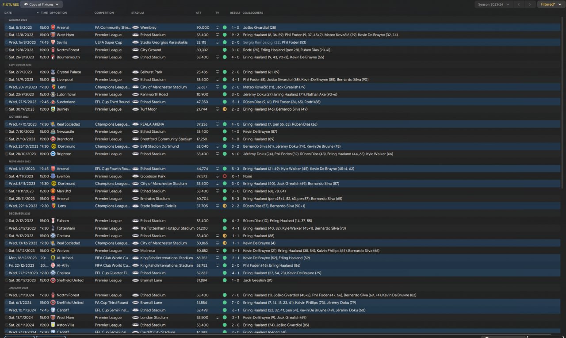
Task: Click the stadium icon beside Wembley
Action: tap(136, 27)
